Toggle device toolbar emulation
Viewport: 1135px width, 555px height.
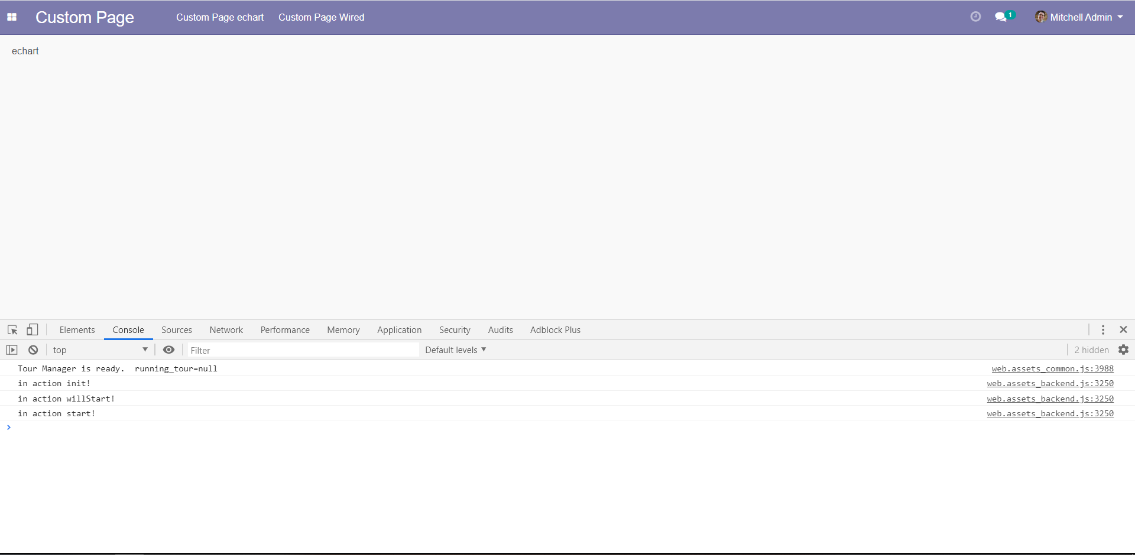33,330
